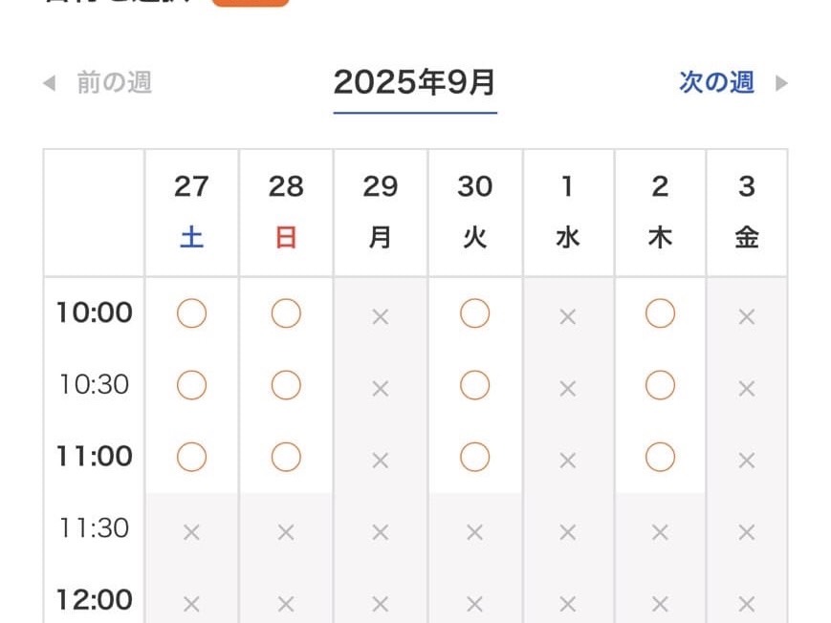Go to previous week via 前の週 link
Screen dimensions: 831x623
tap(114, 82)
